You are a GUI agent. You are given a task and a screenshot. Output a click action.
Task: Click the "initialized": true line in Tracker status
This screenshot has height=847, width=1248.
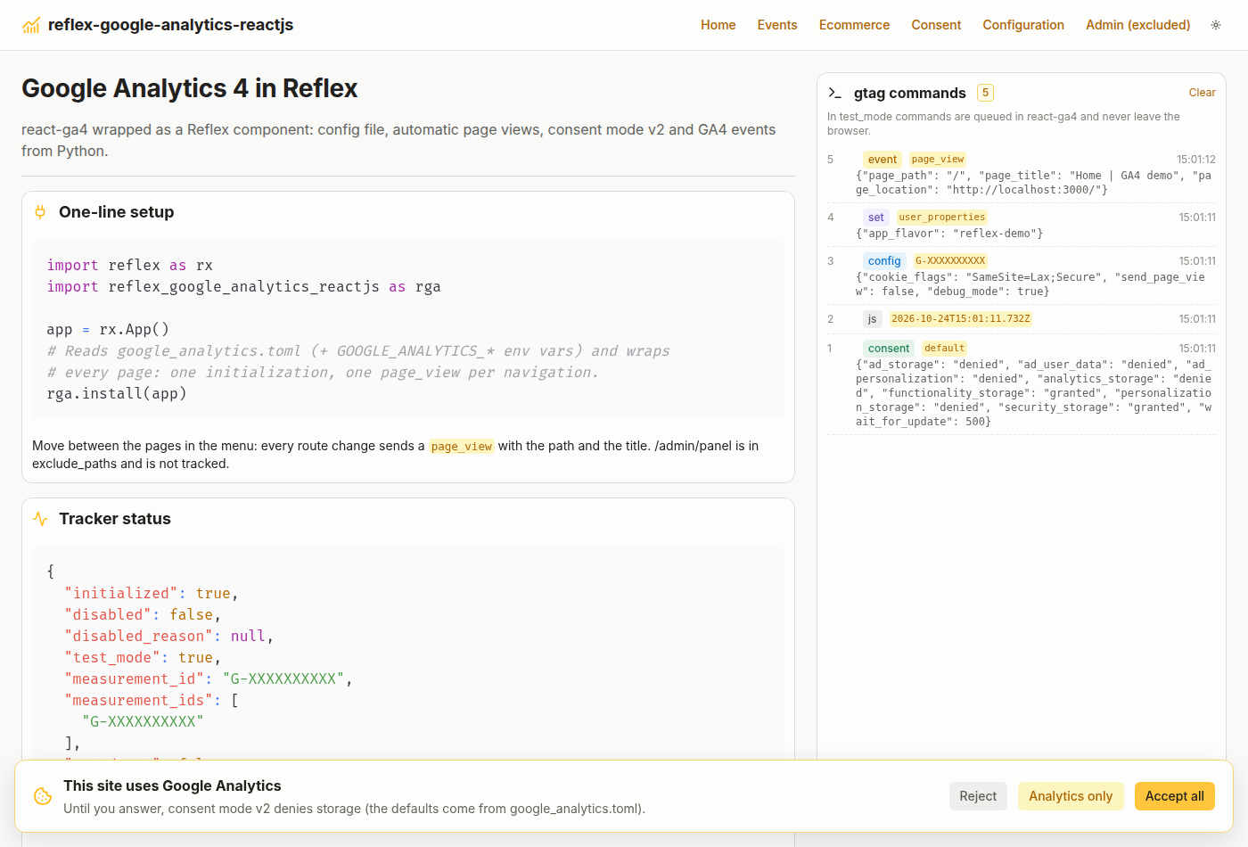152,594
